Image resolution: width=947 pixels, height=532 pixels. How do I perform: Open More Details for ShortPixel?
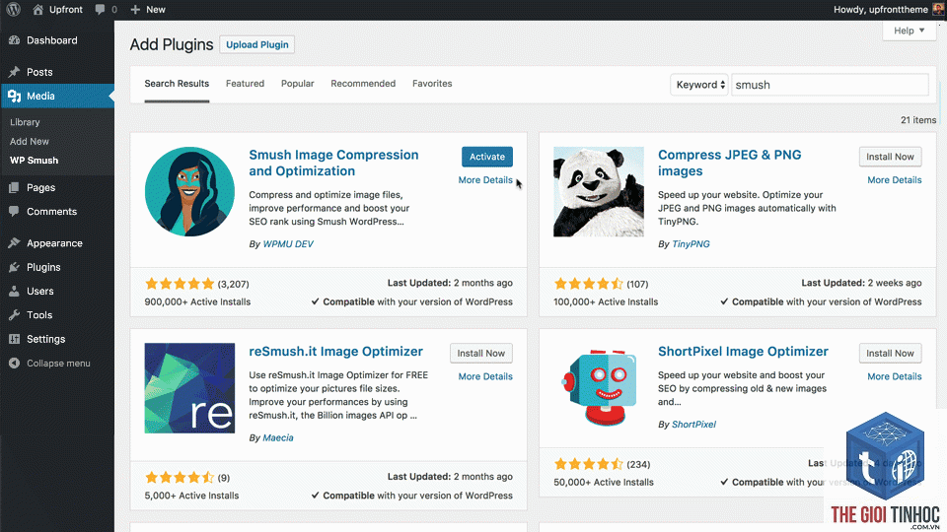tap(895, 376)
